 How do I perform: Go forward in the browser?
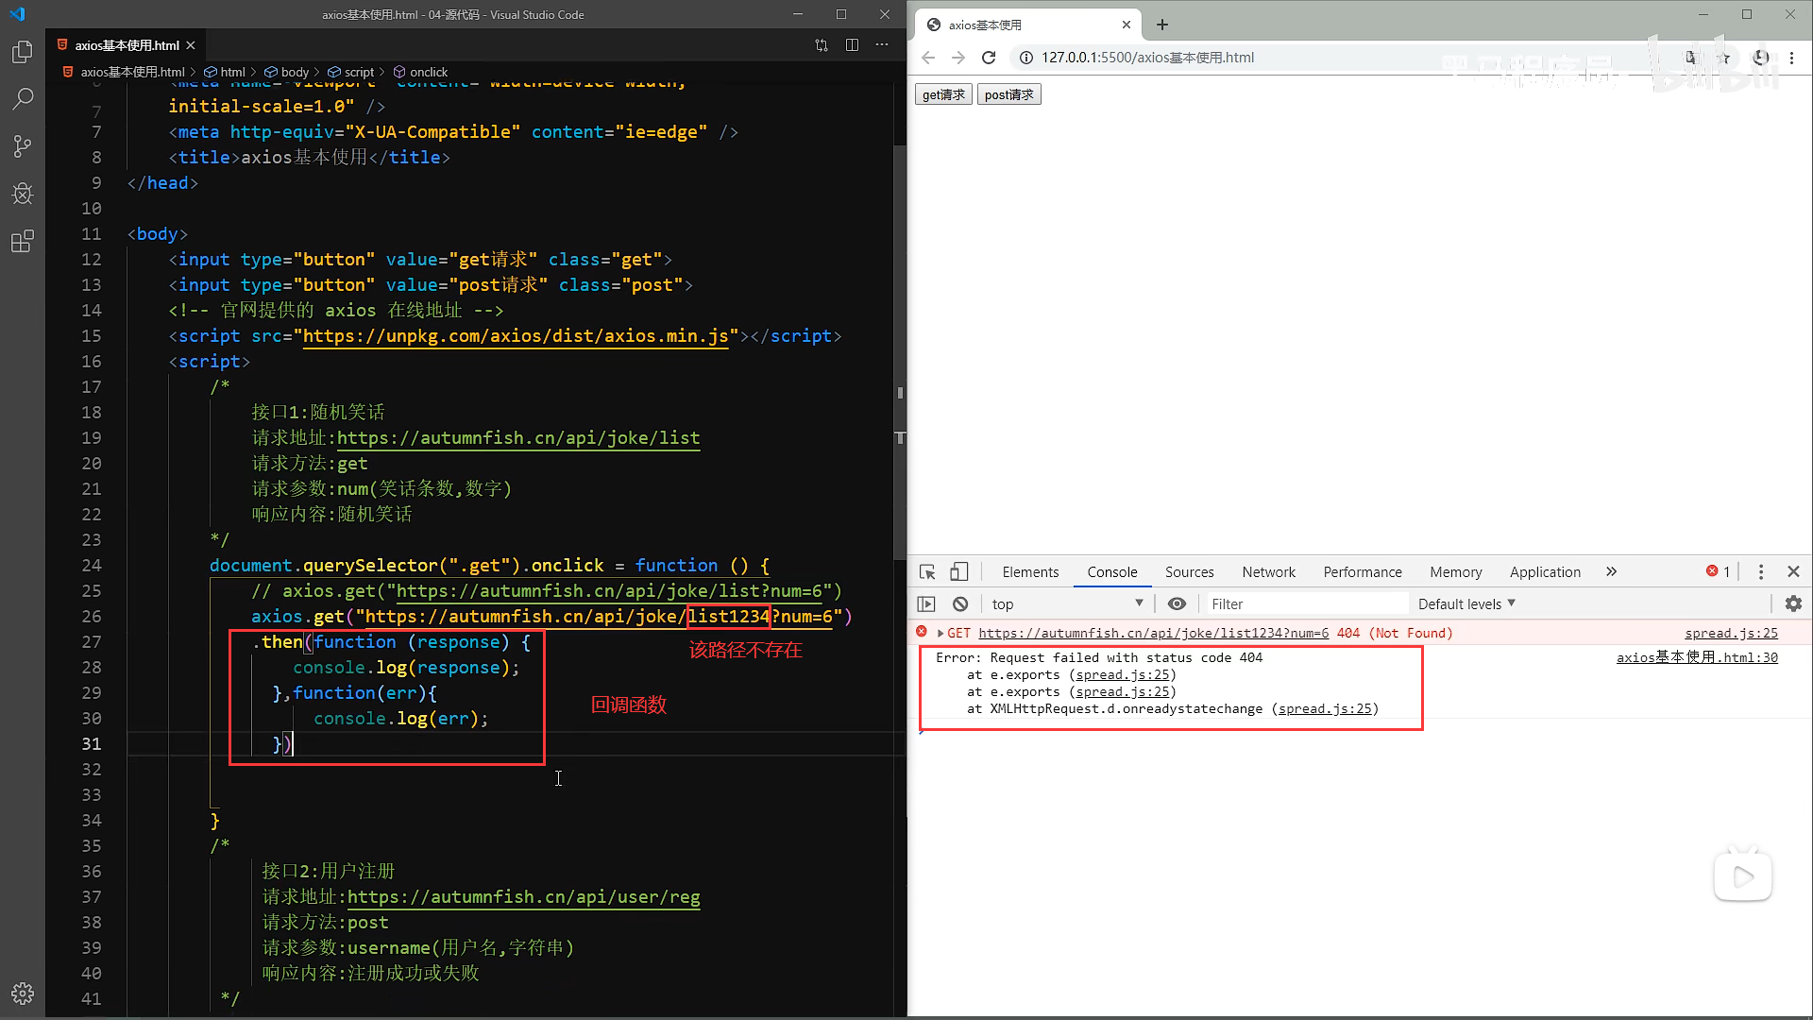pyautogui.click(x=958, y=58)
